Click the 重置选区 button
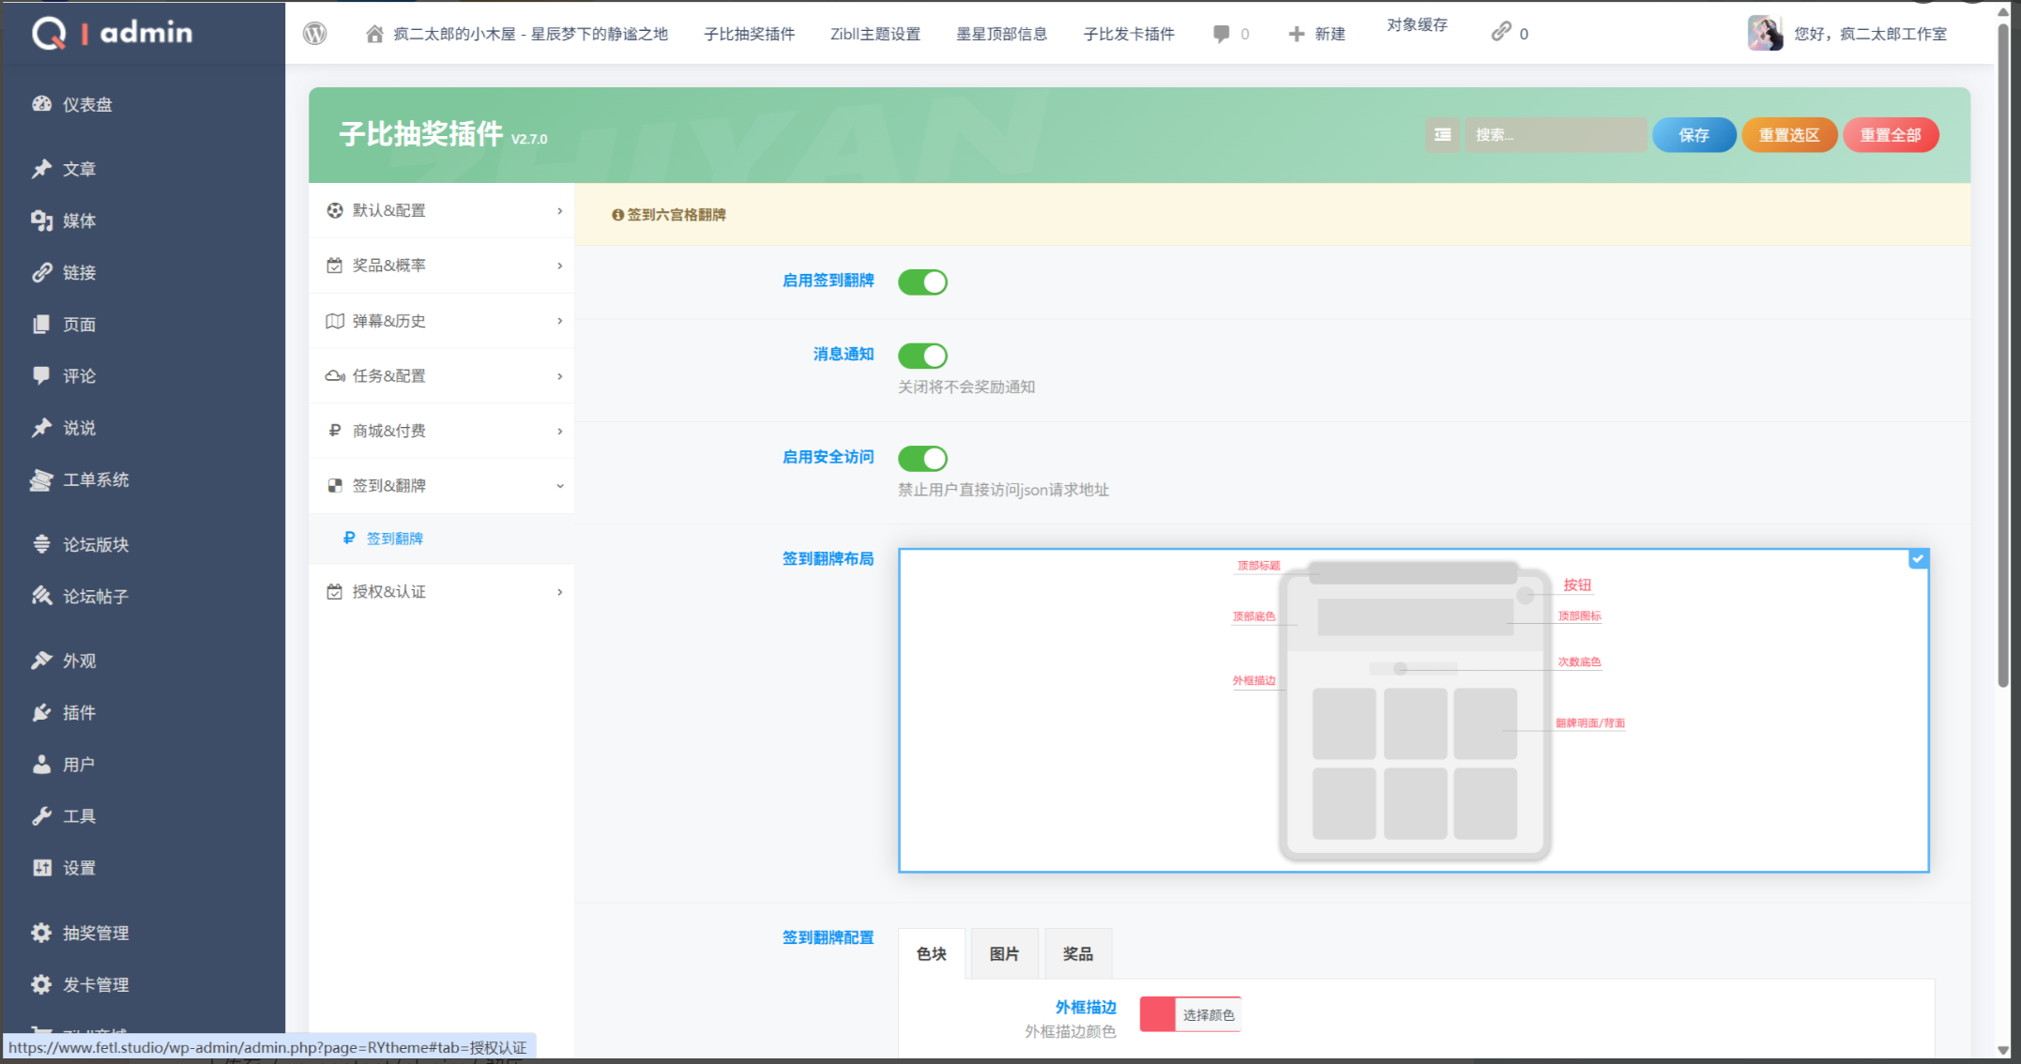 (1789, 135)
